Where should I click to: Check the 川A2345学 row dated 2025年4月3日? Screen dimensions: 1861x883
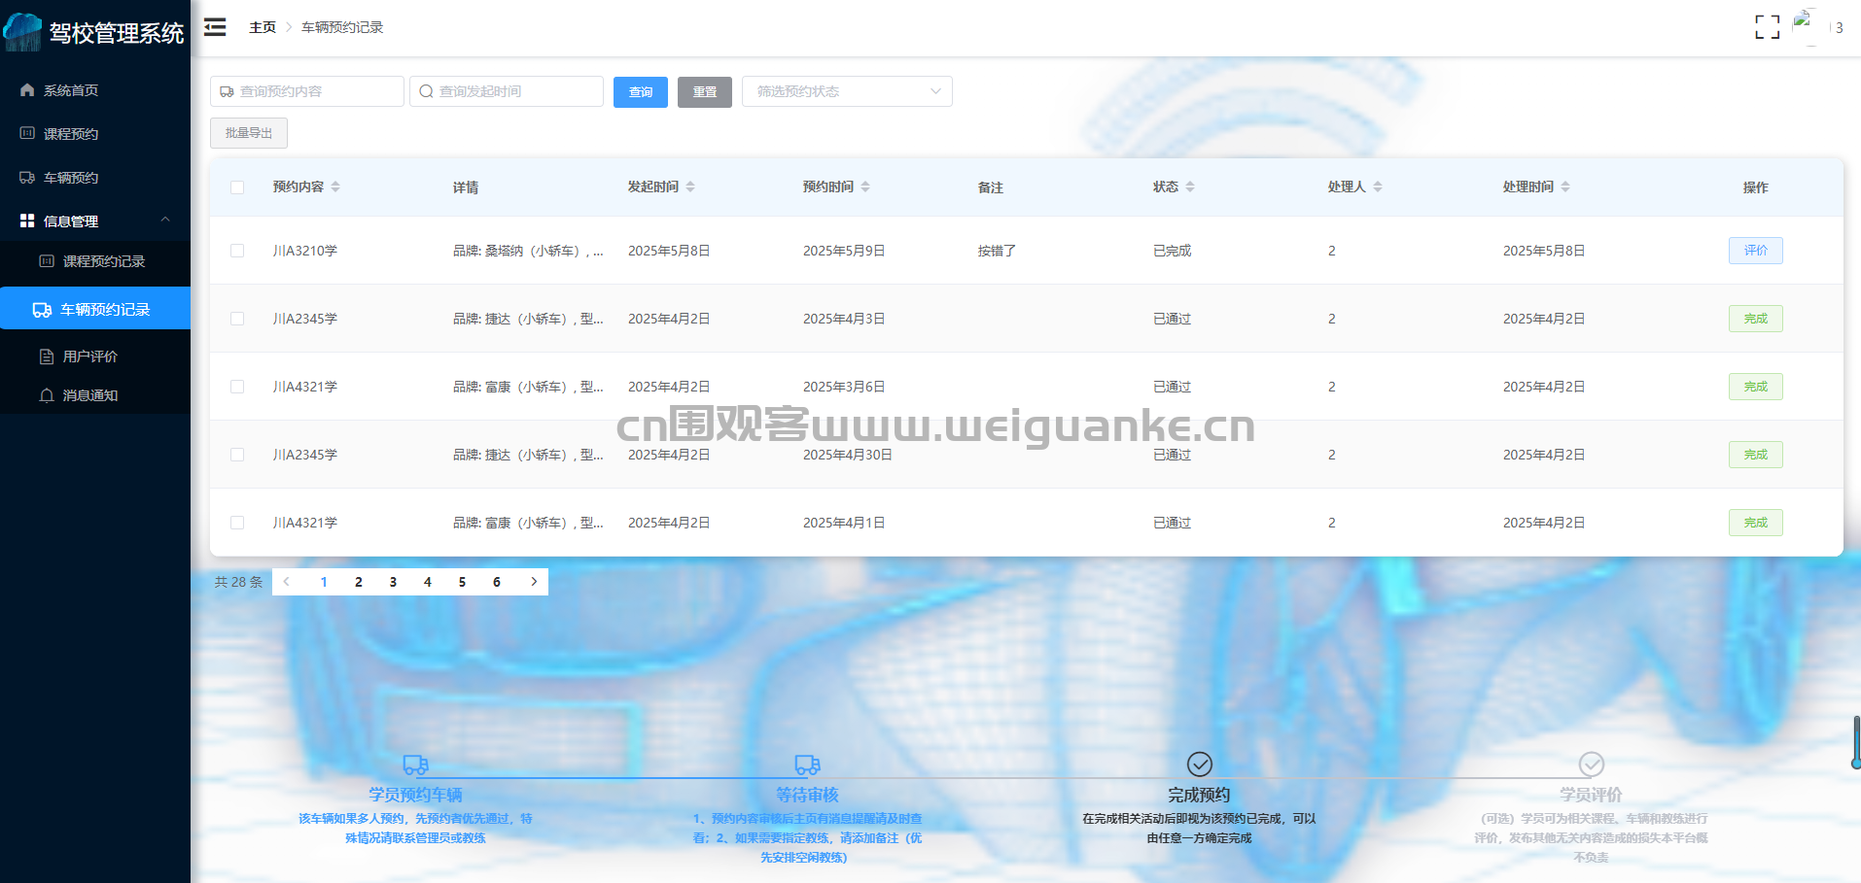[237, 319]
